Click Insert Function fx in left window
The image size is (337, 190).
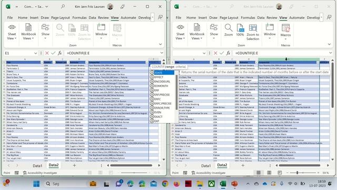point(60,53)
